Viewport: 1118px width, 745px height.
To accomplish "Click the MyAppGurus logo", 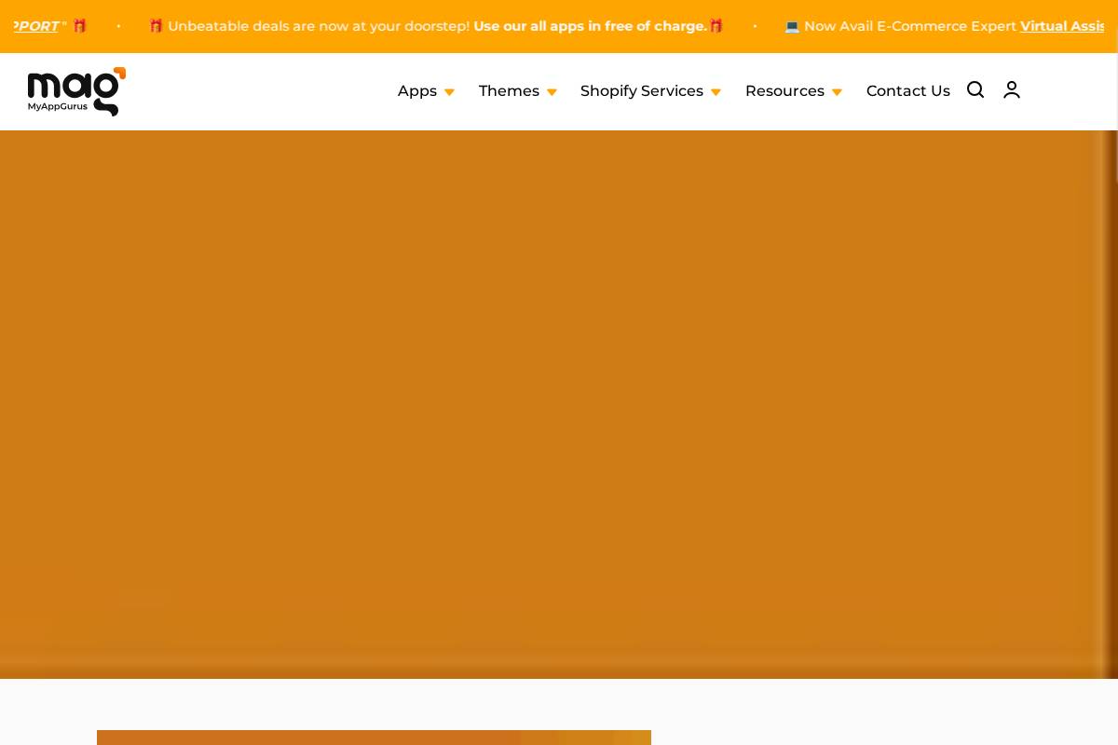I will pyautogui.click(x=75, y=91).
